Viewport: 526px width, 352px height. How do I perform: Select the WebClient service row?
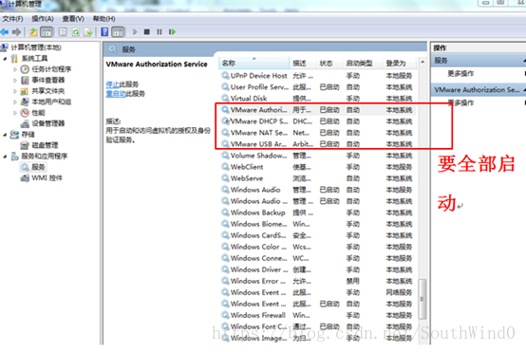[318, 167]
